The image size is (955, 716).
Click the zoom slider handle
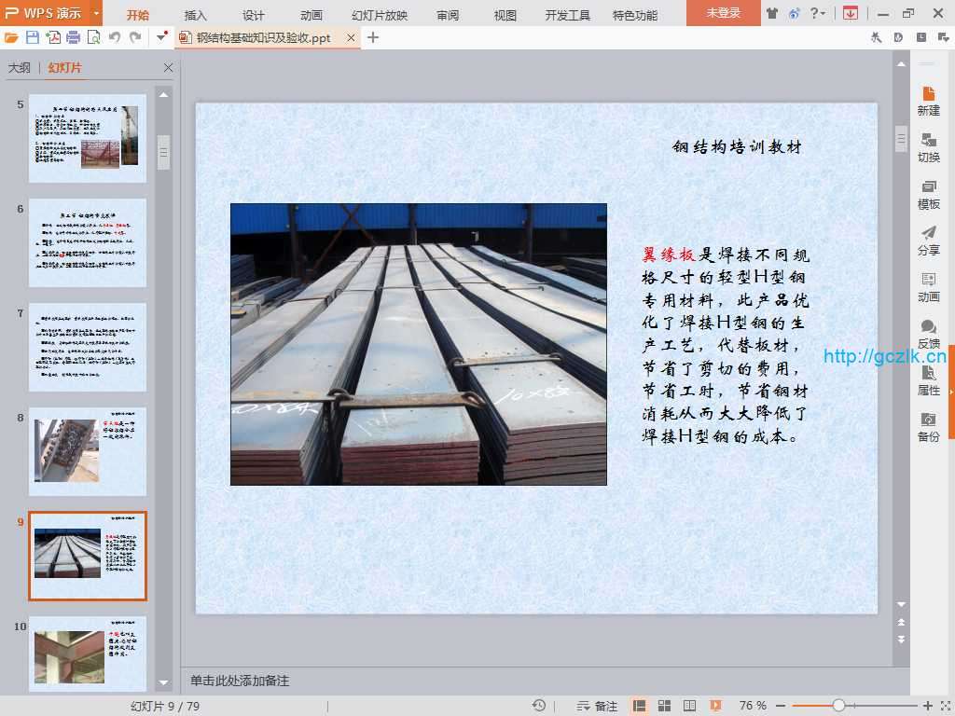click(838, 706)
